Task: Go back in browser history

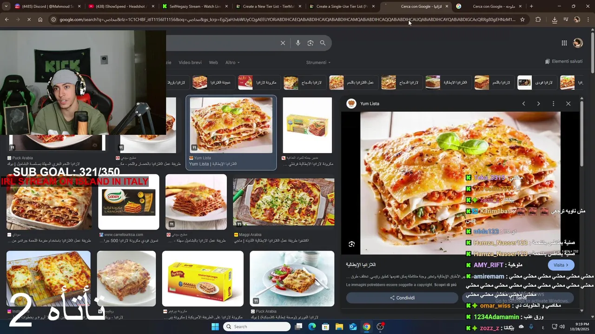Action: (x=7, y=19)
